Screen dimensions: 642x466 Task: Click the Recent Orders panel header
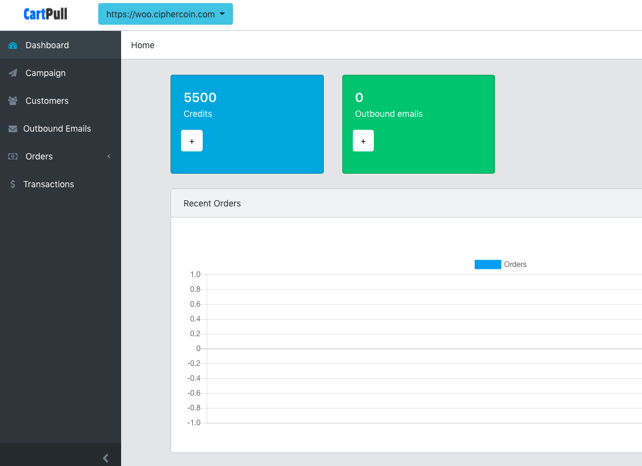point(212,203)
